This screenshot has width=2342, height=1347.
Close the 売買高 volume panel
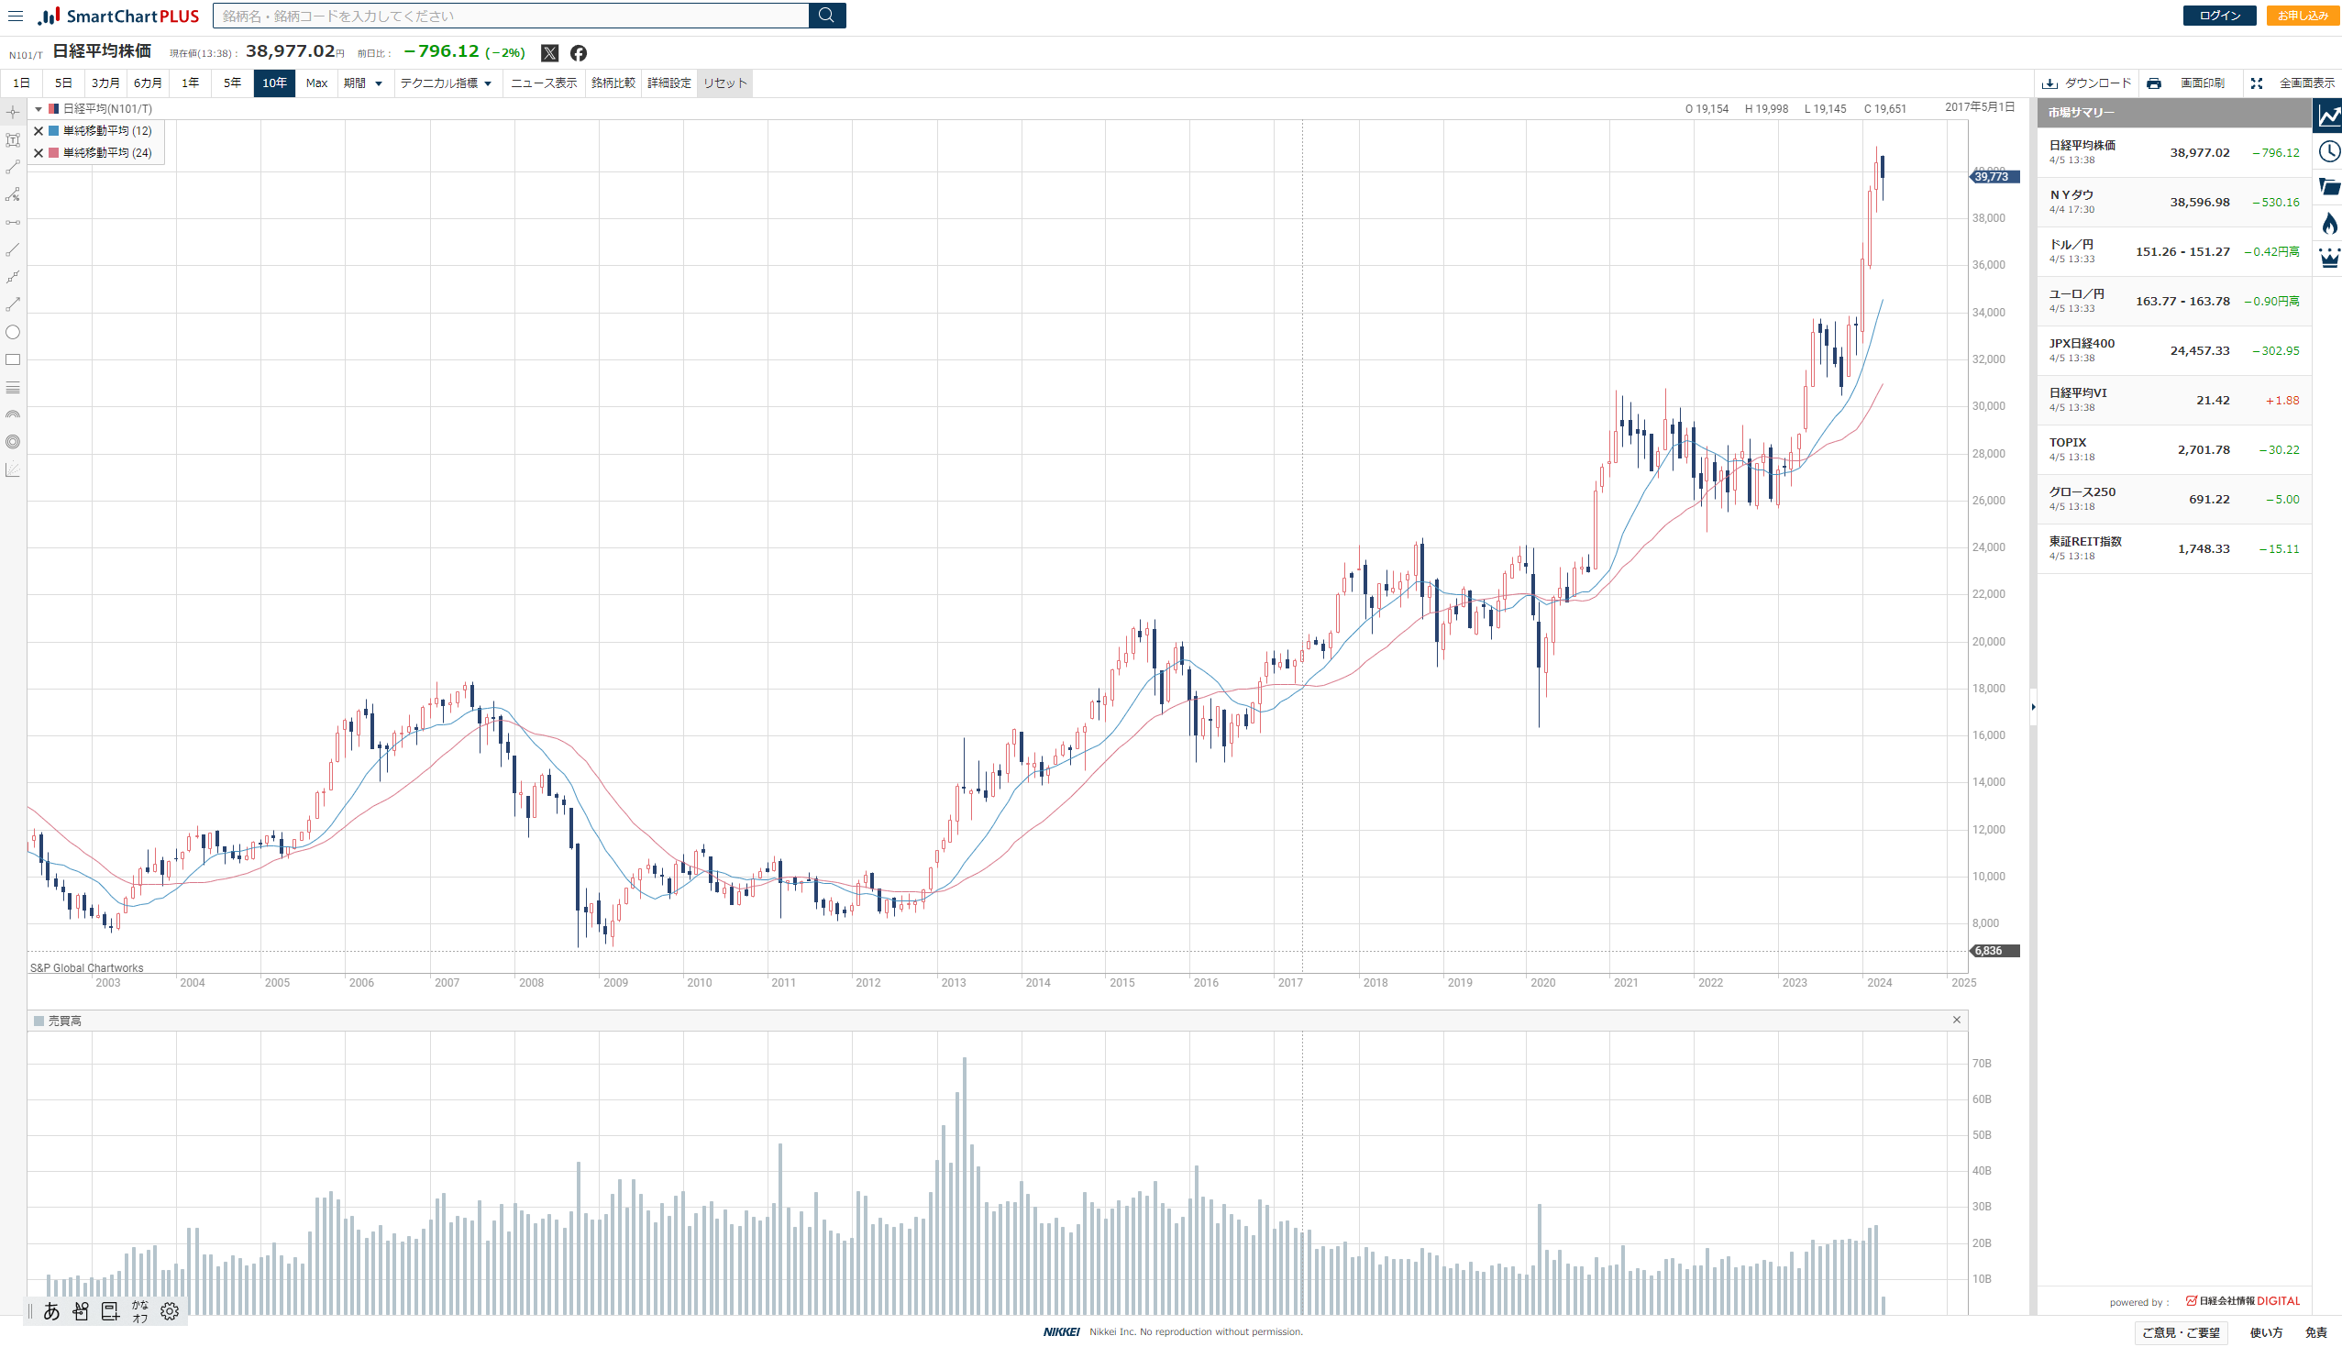[1956, 1020]
